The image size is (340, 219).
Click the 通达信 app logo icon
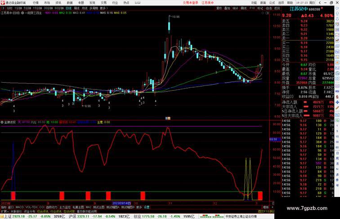pos(3,3)
